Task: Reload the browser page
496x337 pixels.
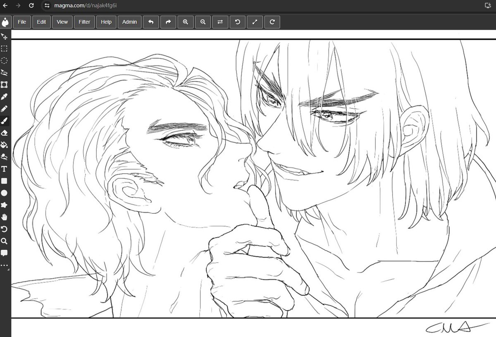Action: coord(31,5)
